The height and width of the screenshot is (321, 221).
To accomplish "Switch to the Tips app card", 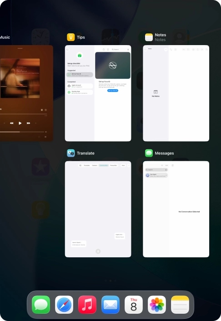I will click(98, 93).
